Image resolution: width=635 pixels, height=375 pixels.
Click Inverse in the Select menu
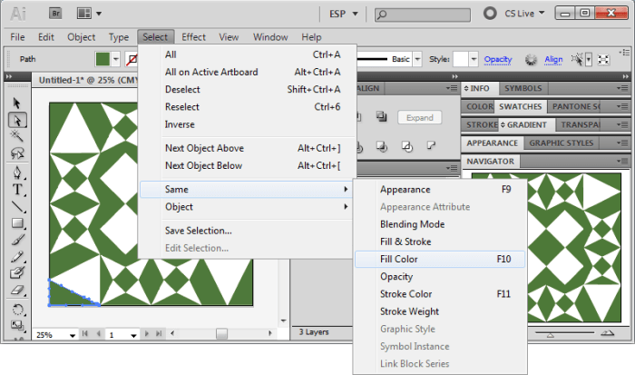[180, 124]
